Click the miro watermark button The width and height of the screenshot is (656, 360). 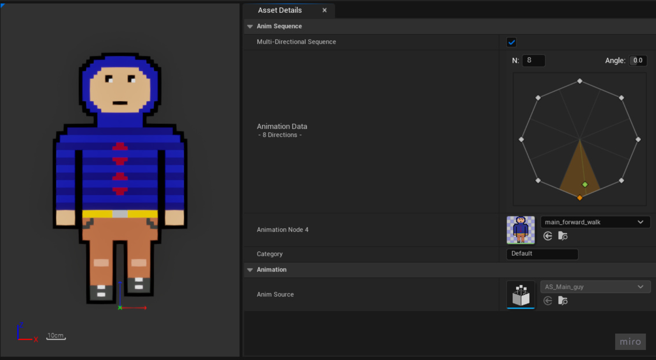point(630,342)
